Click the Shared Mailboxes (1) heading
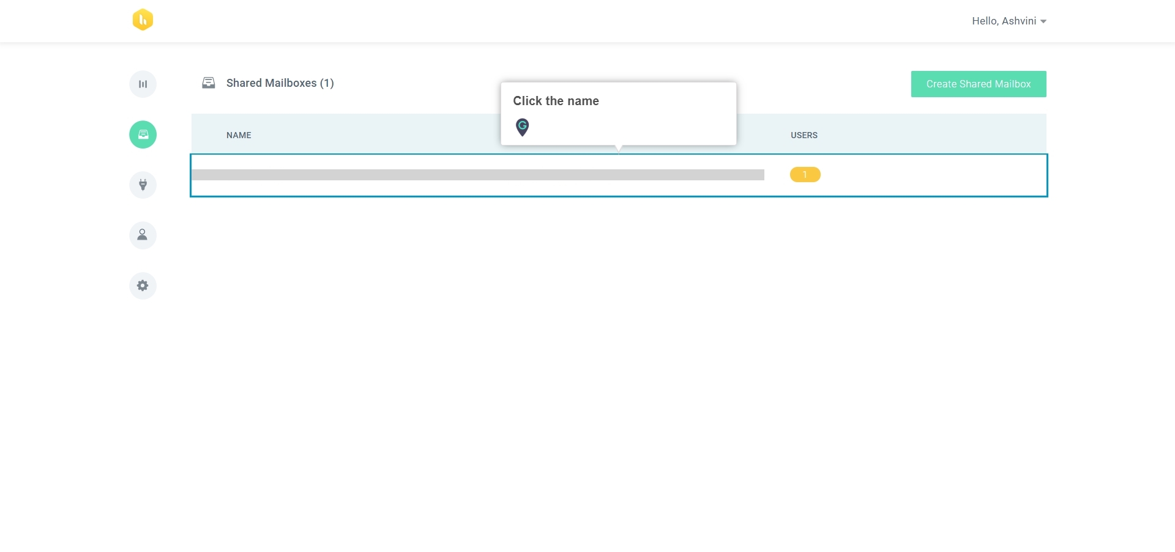1175x552 pixels. [x=280, y=83]
